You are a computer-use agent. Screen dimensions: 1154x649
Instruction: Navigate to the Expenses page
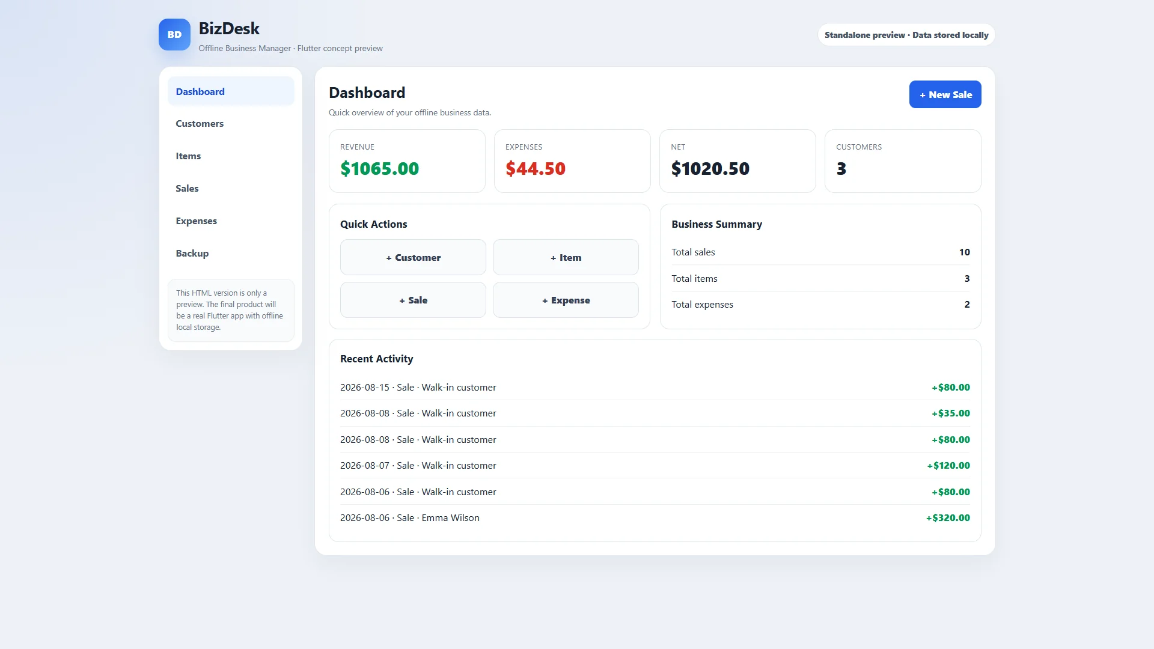[x=231, y=221]
